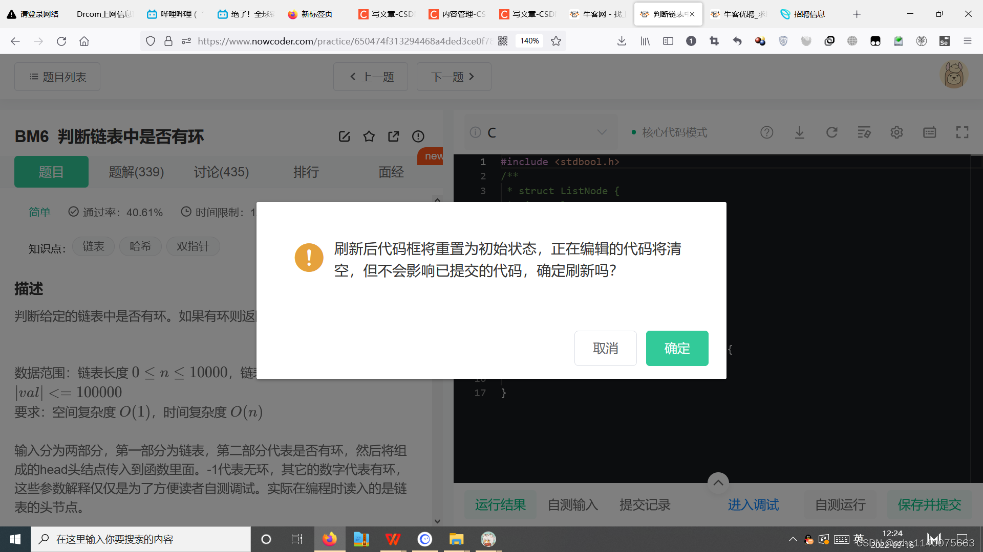Open the edit note pencil icon
Viewport: 983px width, 552px height.
(x=344, y=136)
